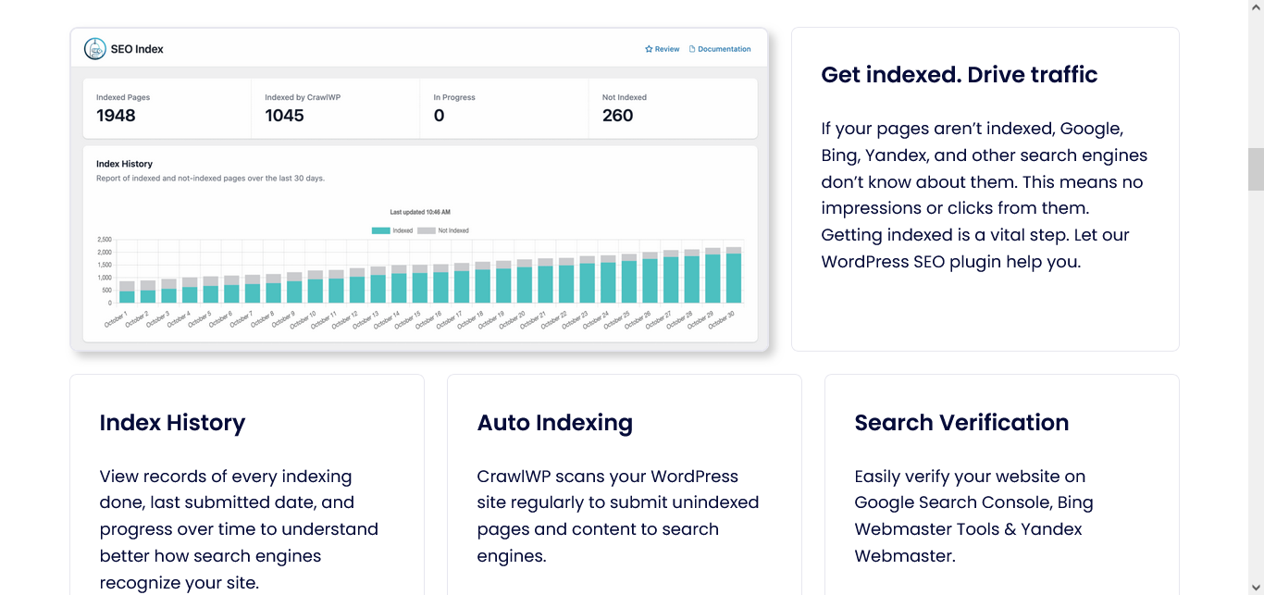Click the star icon beside Review
Screen dimensions: 1264x595
(649, 49)
